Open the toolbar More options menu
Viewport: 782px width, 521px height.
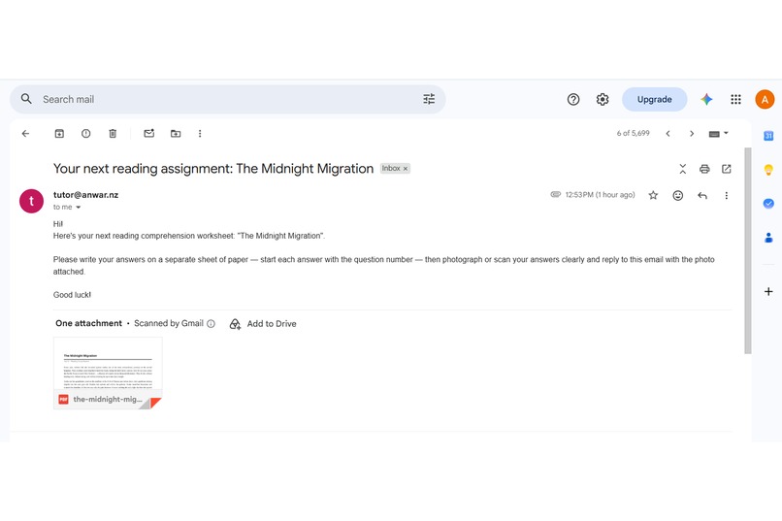tap(200, 134)
